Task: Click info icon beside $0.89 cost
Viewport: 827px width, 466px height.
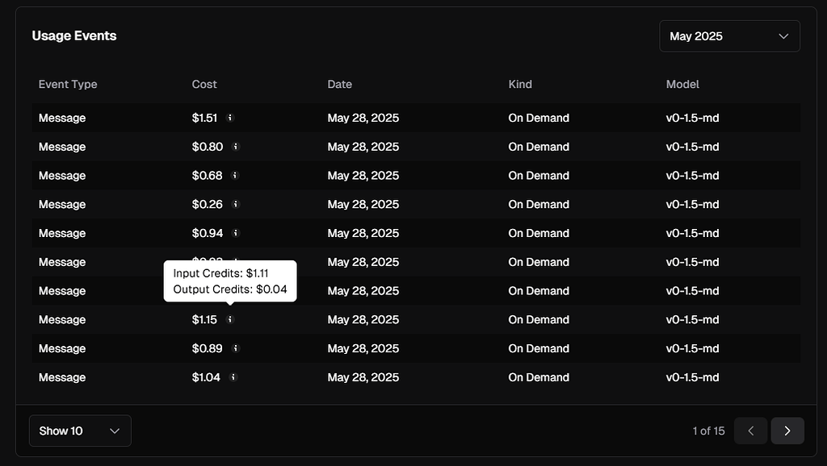Action: point(236,348)
